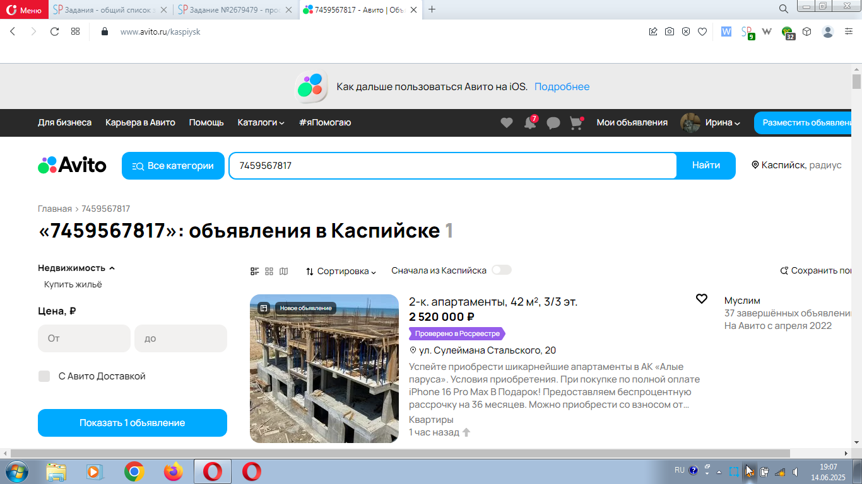Check 'С Авито Доставкой' checkbox
862x484 pixels.
click(x=44, y=376)
